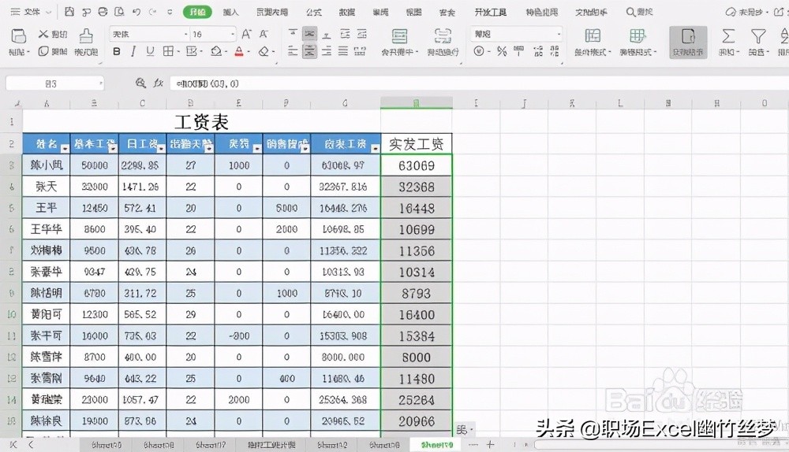
Task: Open the number format dropdown
Action: (x=559, y=34)
